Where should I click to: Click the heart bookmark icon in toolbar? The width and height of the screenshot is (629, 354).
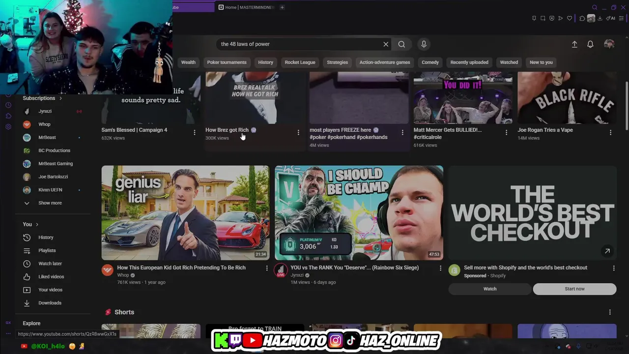click(x=570, y=18)
